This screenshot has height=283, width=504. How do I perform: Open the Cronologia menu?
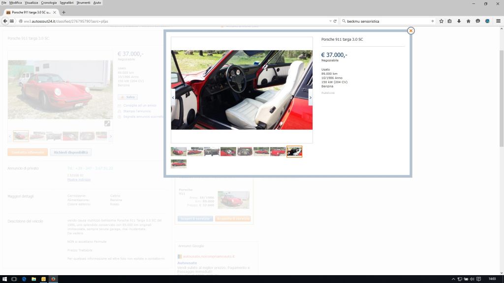pos(49,2)
